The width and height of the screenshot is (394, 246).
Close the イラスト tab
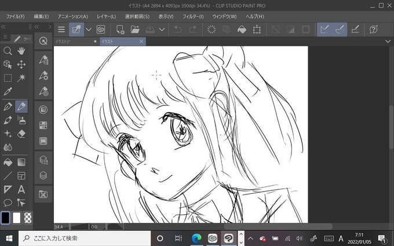tap(141, 42)
